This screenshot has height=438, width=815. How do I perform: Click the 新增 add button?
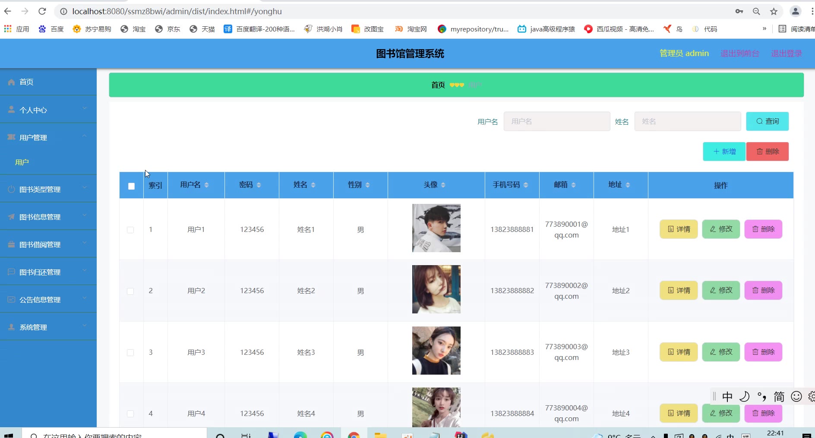[724, 151]
